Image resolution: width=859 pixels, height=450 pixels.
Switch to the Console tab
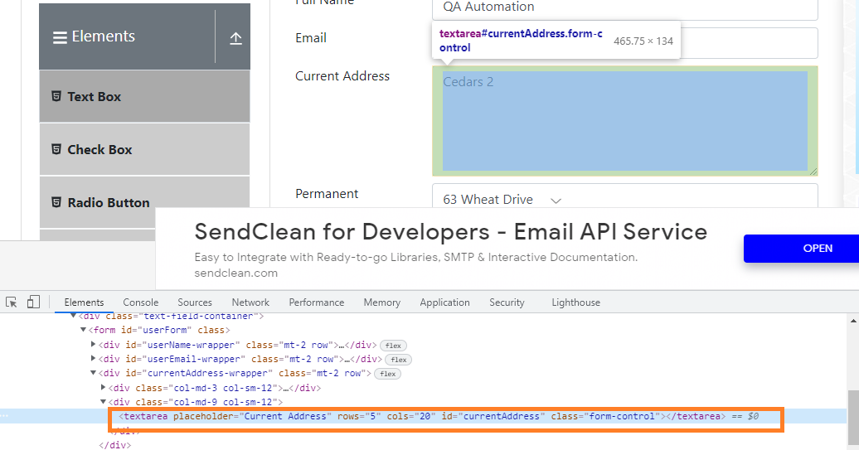(x=141, y=302)
